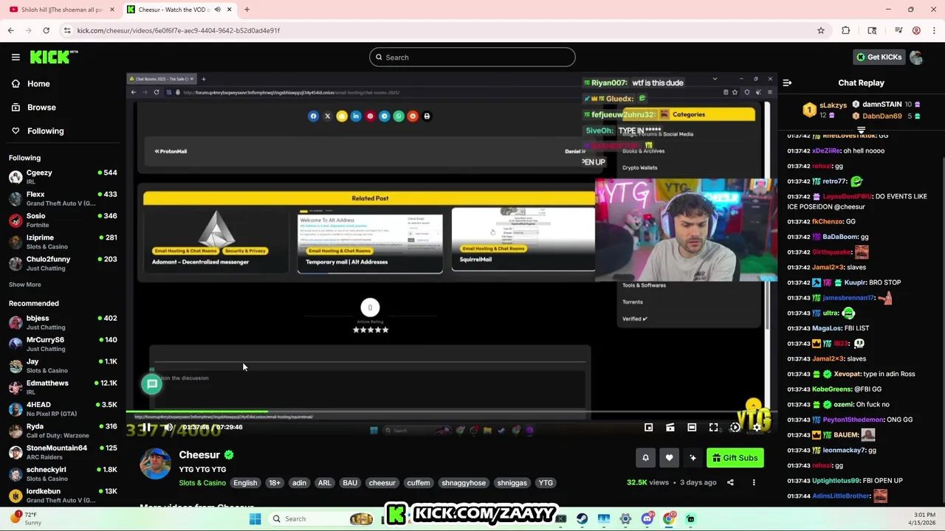The height and width of the screenshot is (531, 945).
Task: Enter fullscreen video mode
Action: [713, 427]
